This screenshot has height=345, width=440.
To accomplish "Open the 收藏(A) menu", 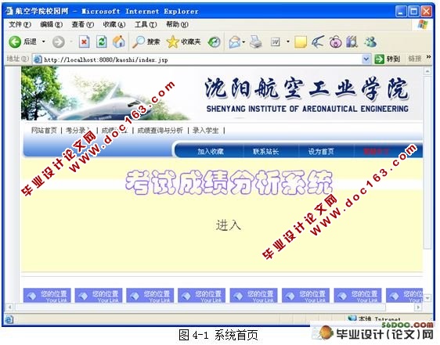I will pyautogui.click(x=114, y=25).
